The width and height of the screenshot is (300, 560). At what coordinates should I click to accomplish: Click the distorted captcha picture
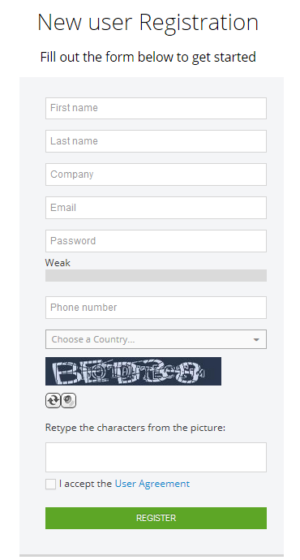pos(133,372)
